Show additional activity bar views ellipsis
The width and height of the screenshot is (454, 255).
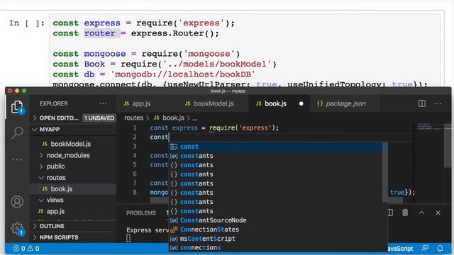(17, 159)
